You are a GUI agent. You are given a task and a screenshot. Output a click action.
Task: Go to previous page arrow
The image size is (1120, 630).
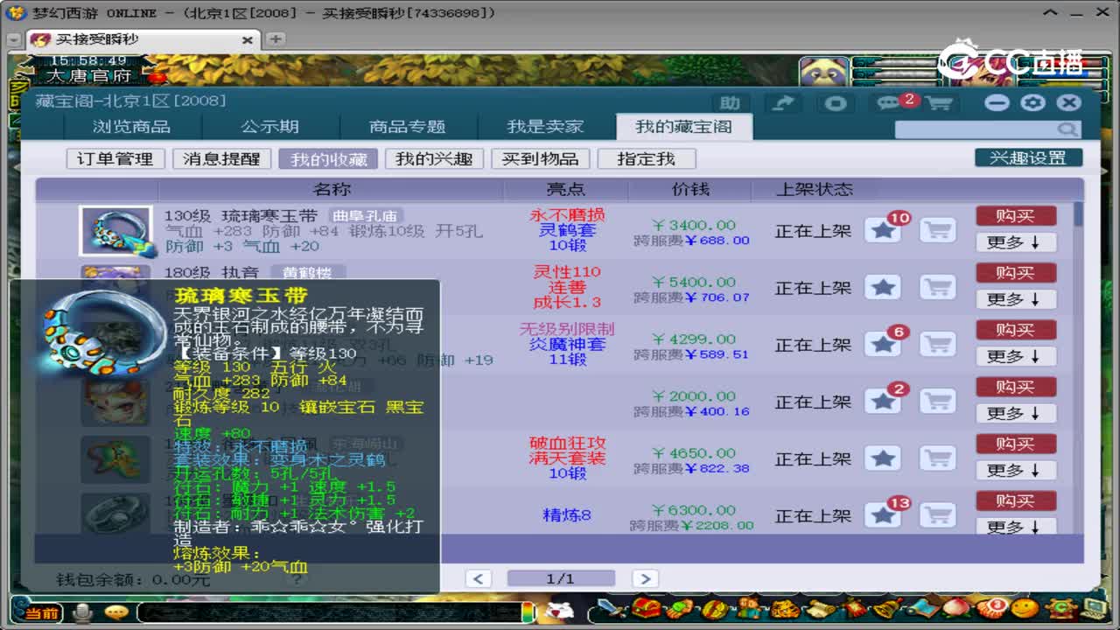[478, 578]
